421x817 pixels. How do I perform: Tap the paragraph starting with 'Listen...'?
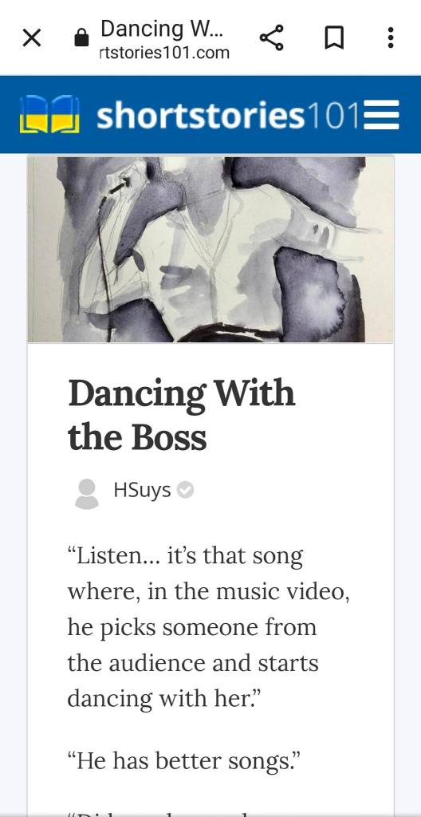208,627
